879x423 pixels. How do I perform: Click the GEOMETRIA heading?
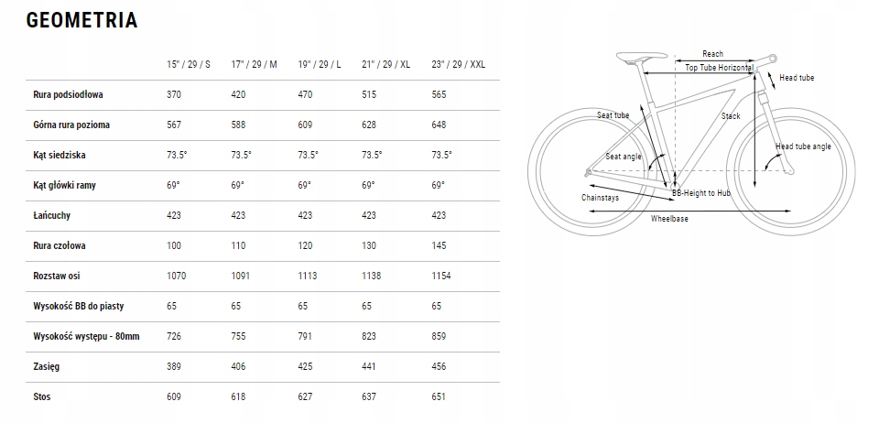click(81, 20)
